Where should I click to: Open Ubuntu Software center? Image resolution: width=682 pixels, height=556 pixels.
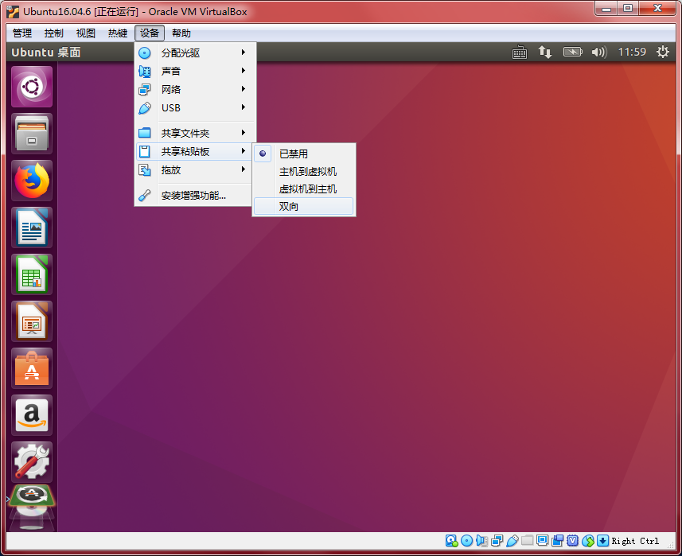pos(32,368)
